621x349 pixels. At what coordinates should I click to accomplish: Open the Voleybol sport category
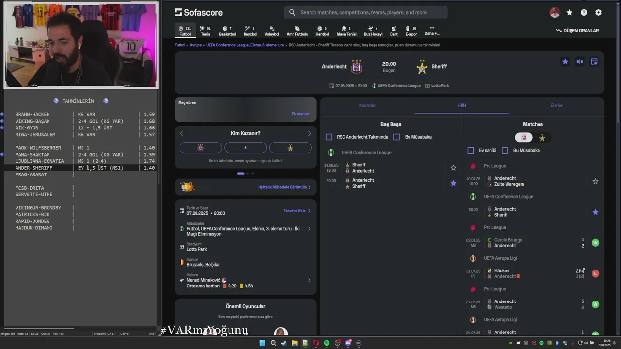(x=272, y=31)
